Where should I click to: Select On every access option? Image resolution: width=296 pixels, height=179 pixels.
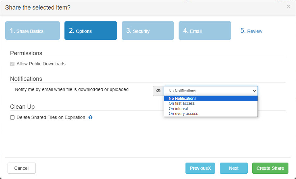point(211,114)
